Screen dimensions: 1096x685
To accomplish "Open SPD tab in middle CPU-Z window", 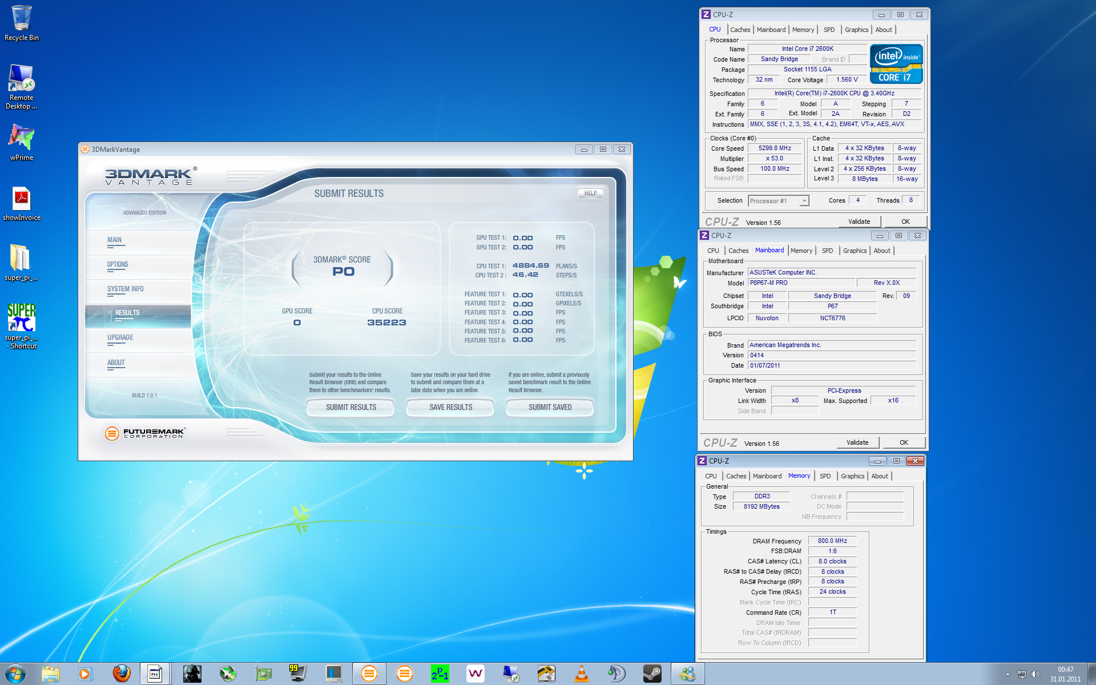I will (x=827, y=251).
